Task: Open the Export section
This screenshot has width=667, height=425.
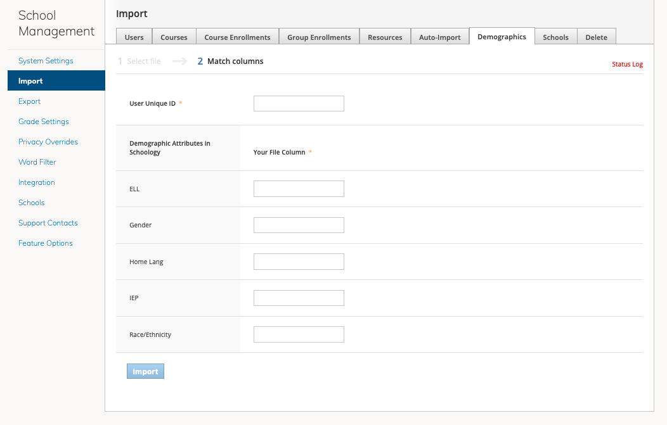Action: pos(29,101)
